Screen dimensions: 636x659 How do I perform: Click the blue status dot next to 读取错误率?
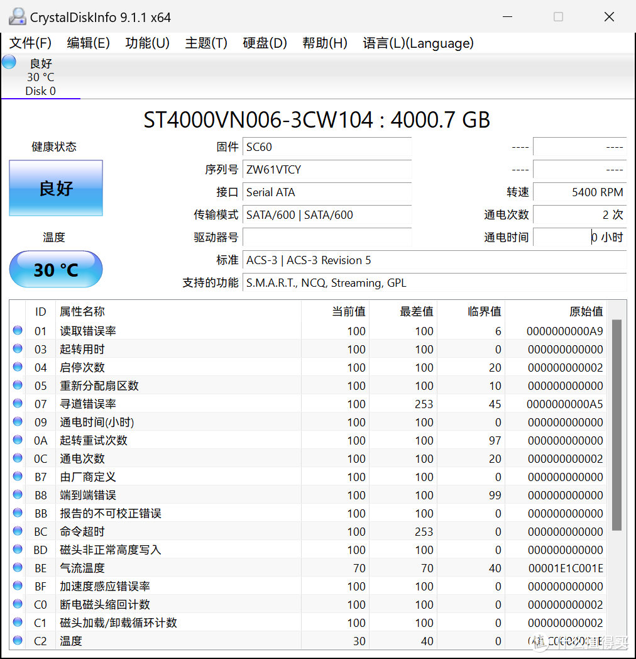click(x=17, y=329)
